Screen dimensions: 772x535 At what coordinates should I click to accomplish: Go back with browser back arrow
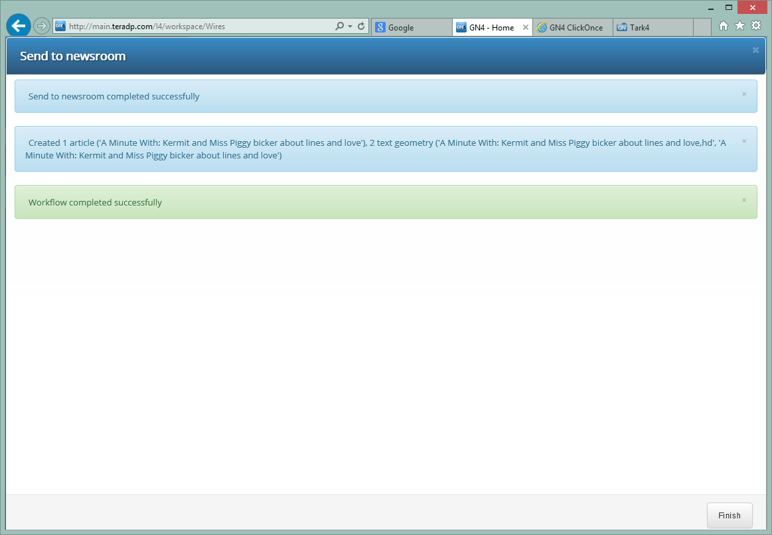19,26
